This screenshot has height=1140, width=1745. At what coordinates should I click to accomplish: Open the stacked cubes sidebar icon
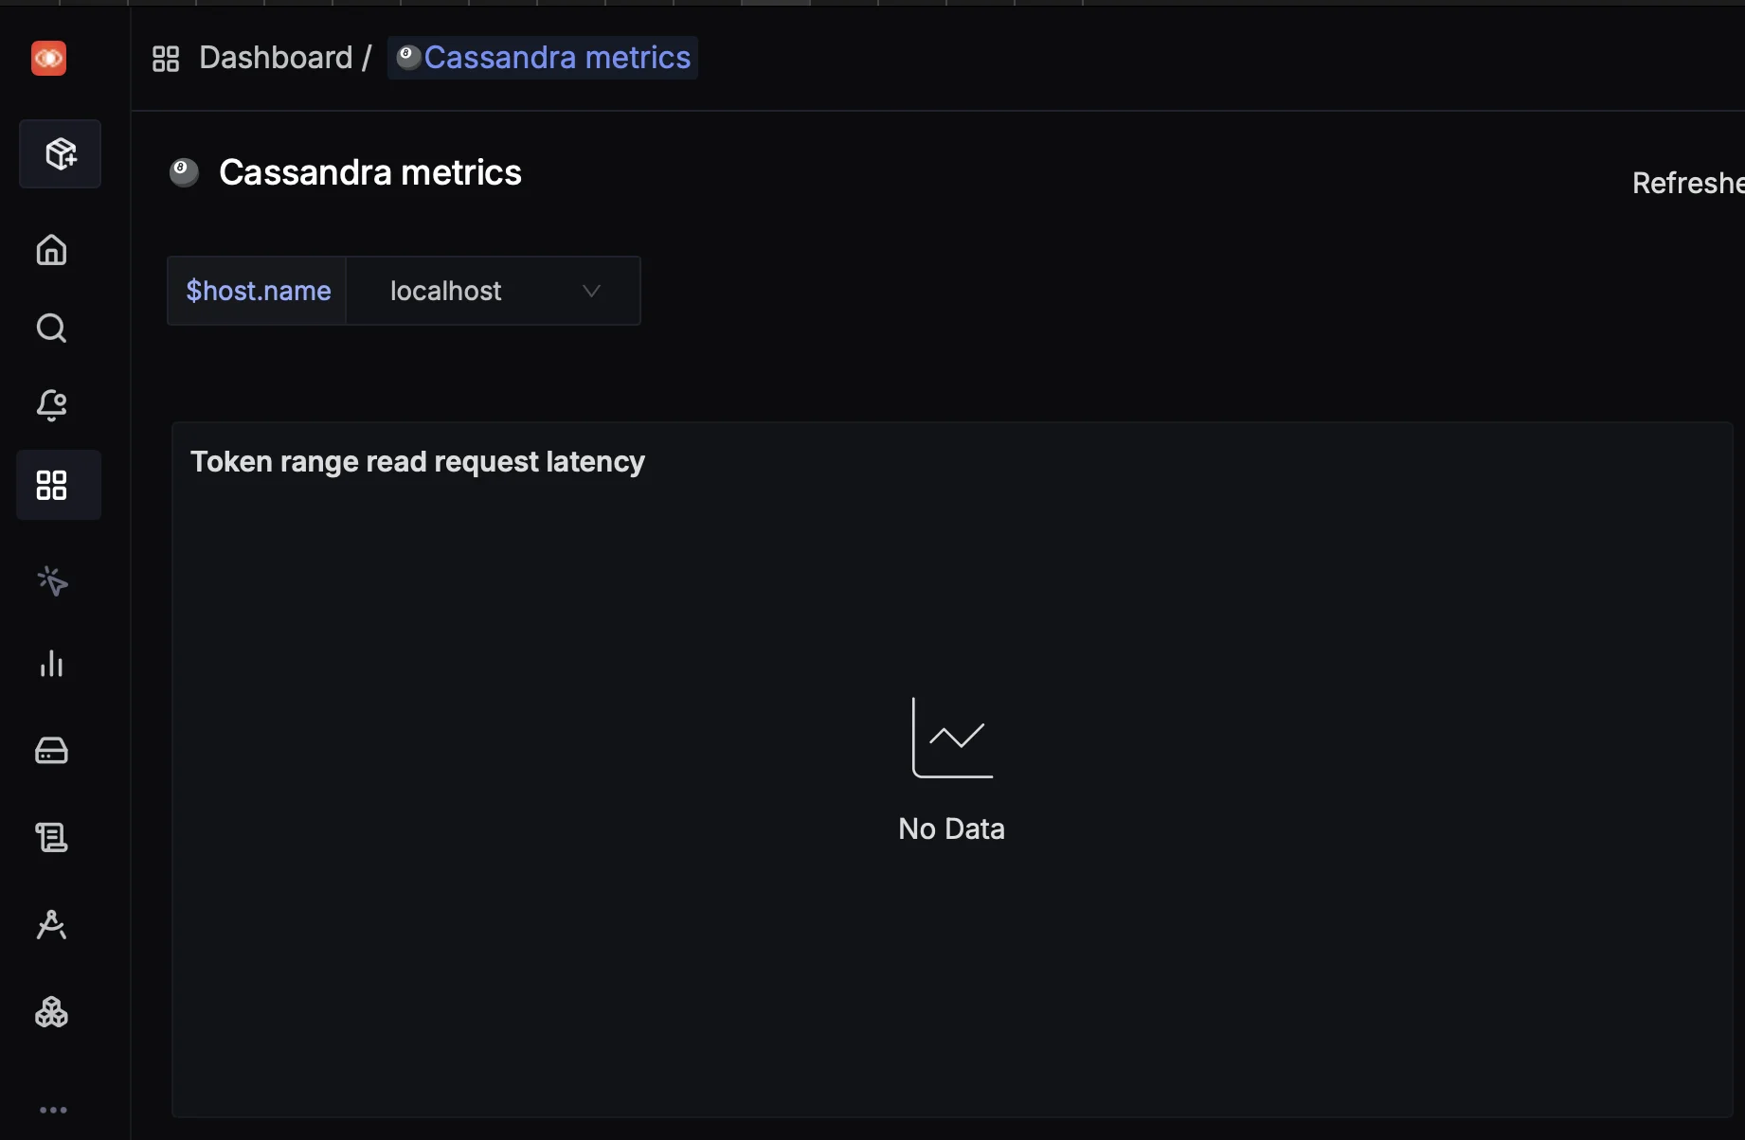[51, 1012]
